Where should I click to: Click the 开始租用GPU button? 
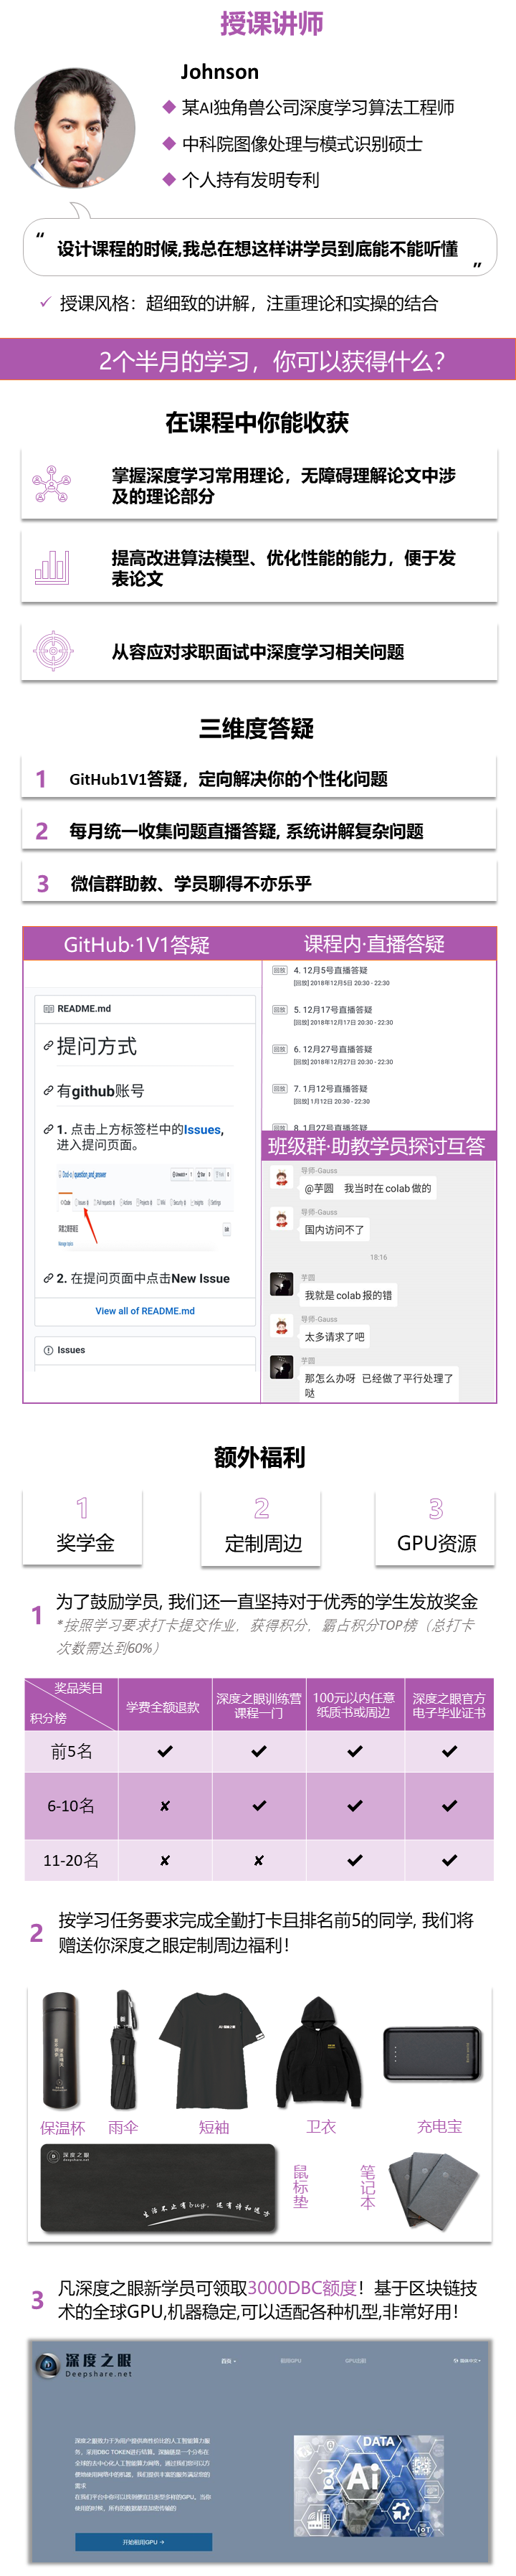[143, 2541]
